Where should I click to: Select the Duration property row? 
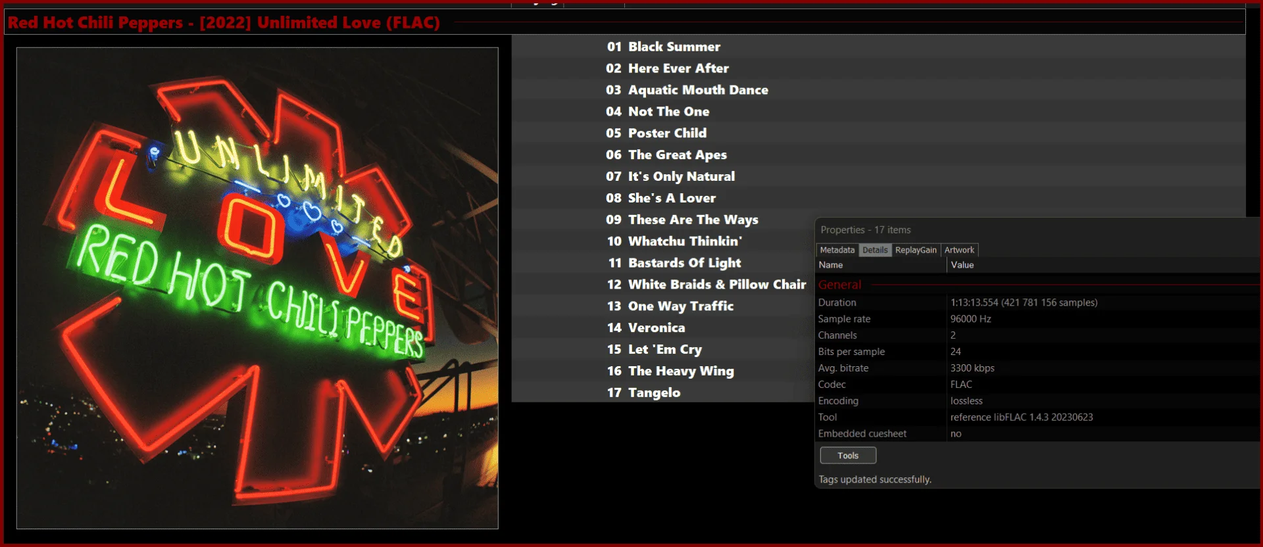pos(1037,302)
